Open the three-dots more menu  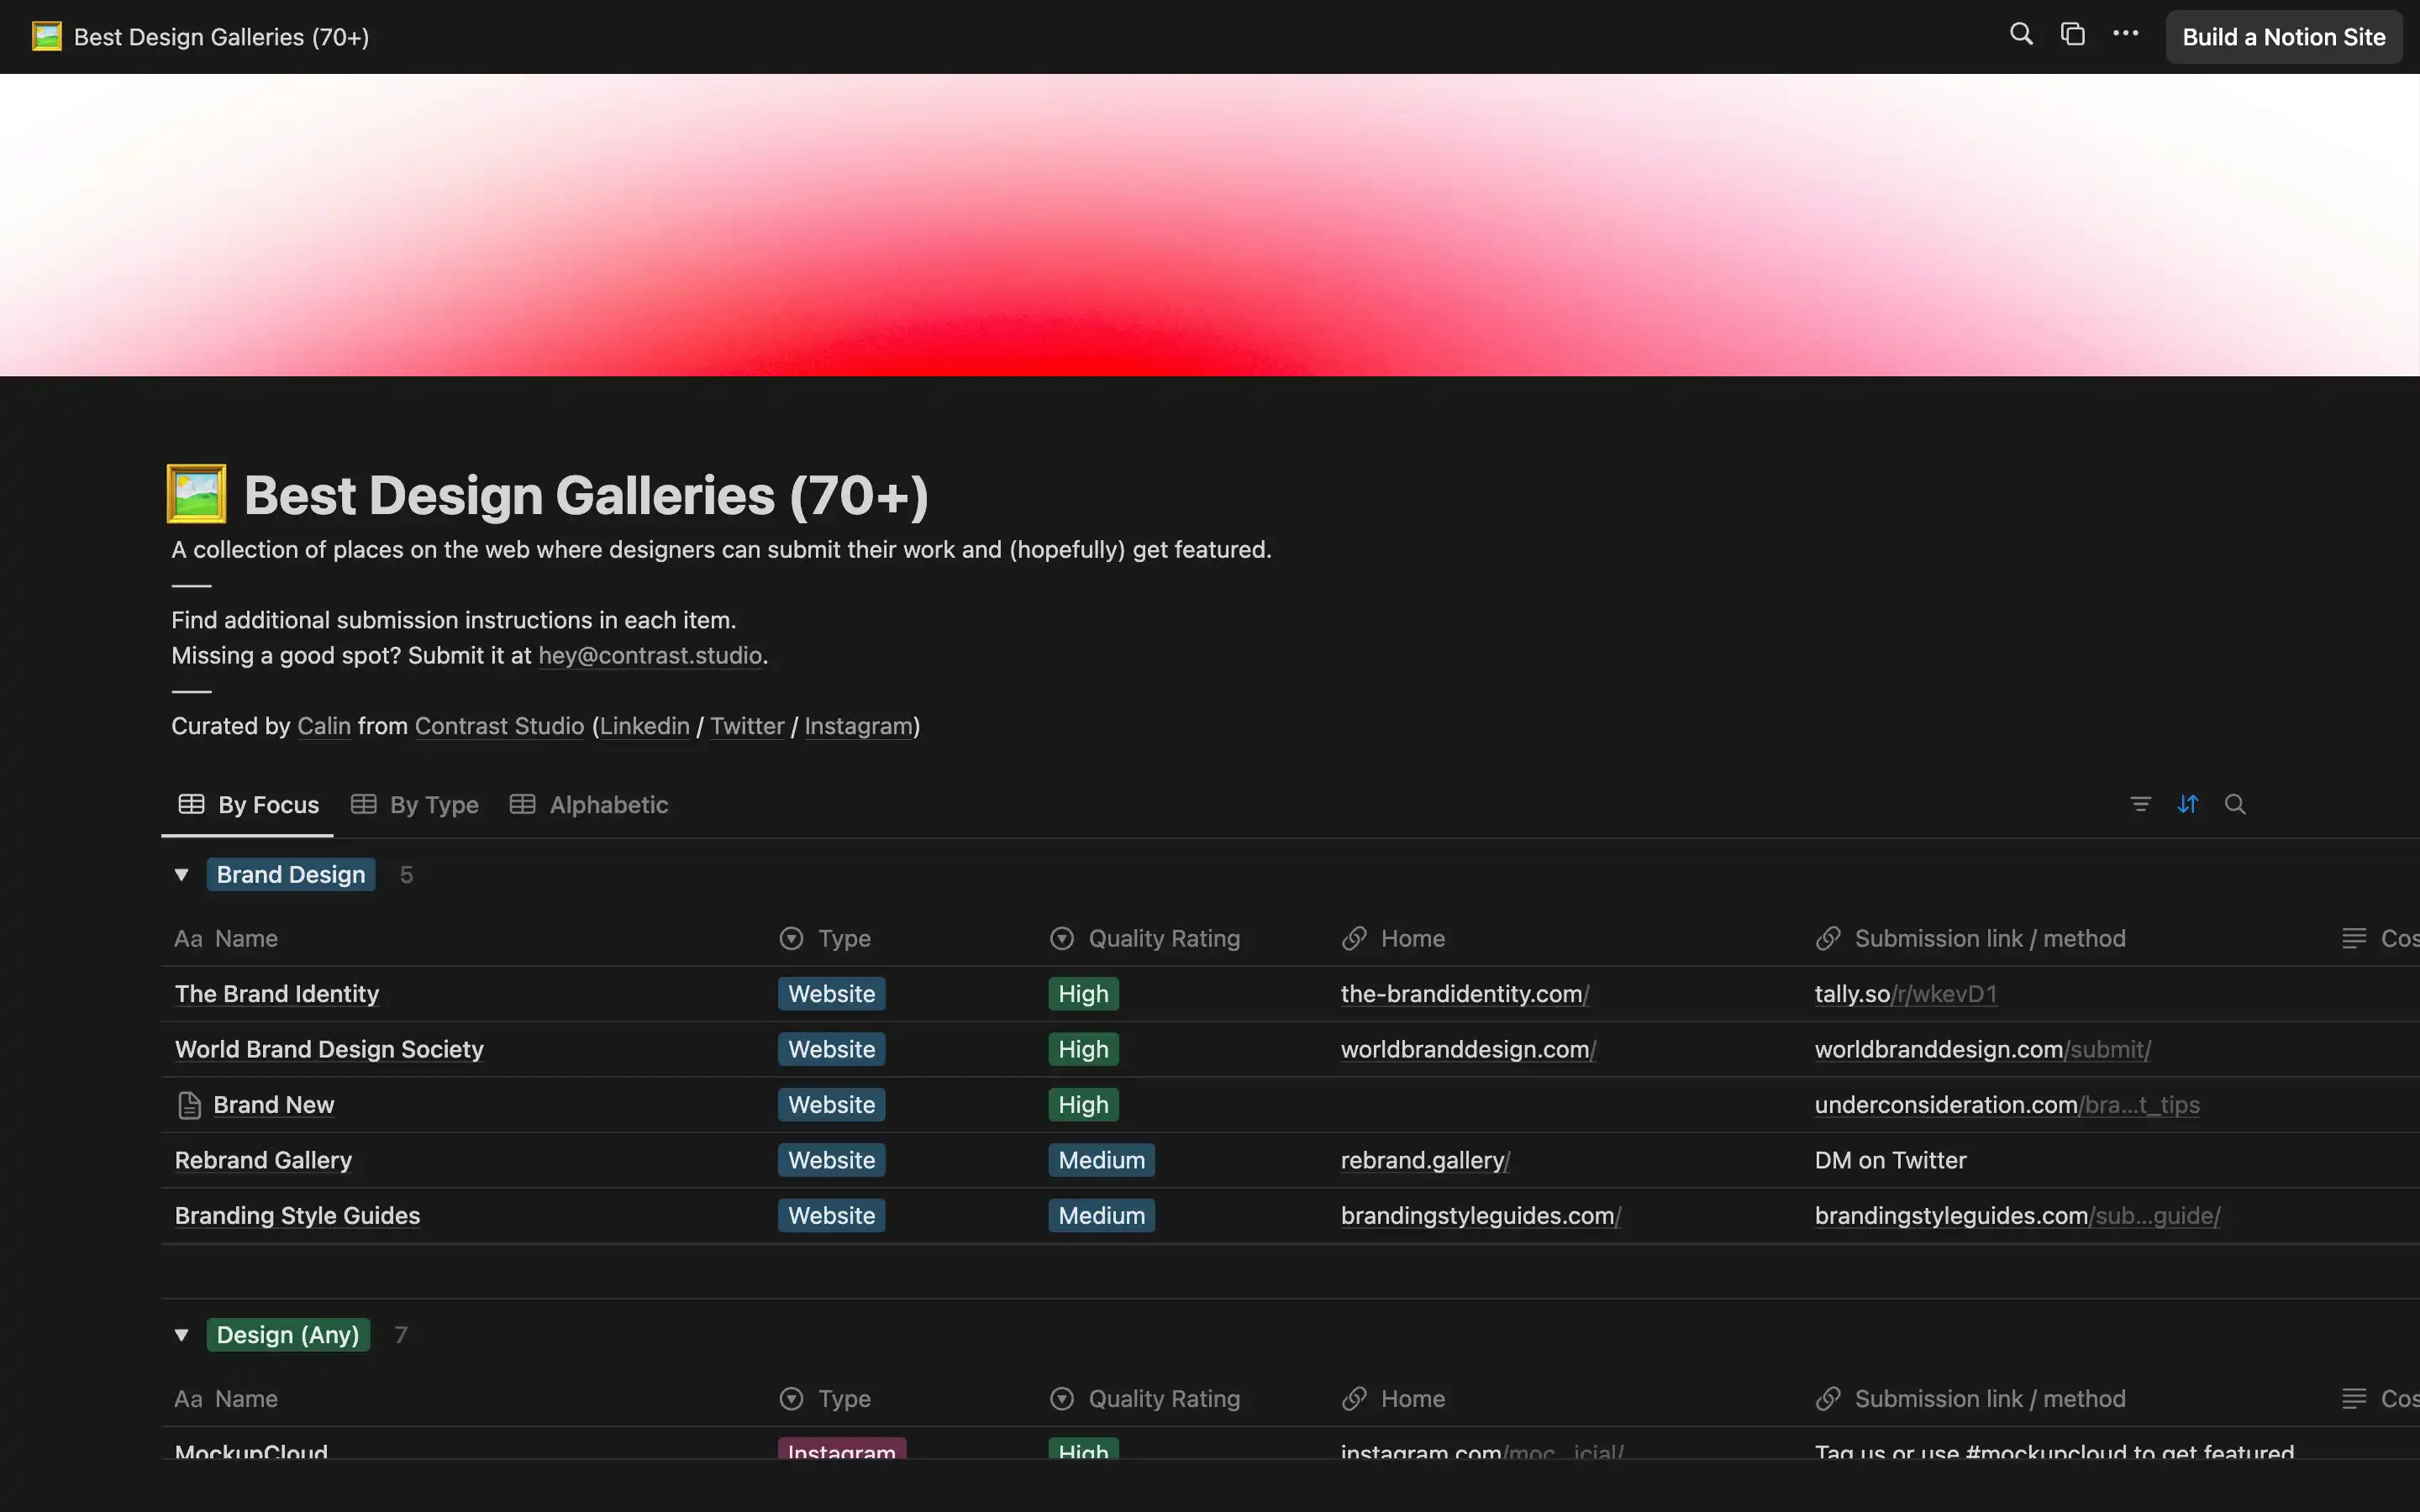pos(2125,35)
